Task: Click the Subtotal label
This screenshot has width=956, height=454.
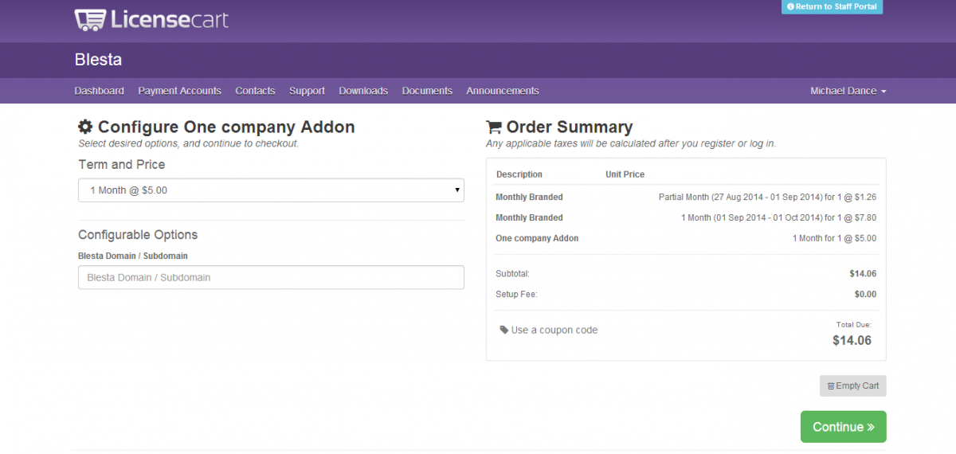Action: point(512,273)
